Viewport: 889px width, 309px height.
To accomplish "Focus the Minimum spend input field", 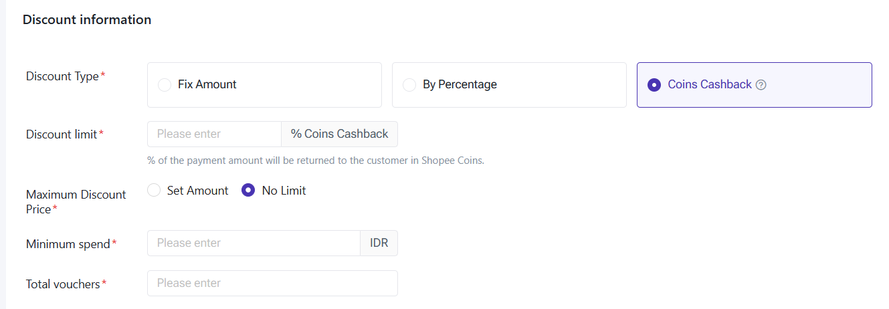I will [254, 243].
